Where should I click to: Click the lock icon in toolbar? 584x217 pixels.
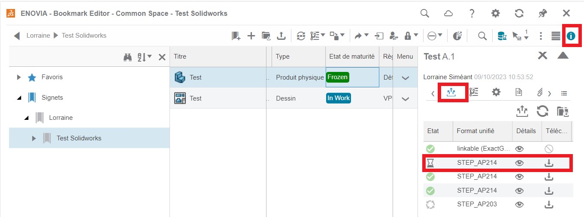coord(408,36)
